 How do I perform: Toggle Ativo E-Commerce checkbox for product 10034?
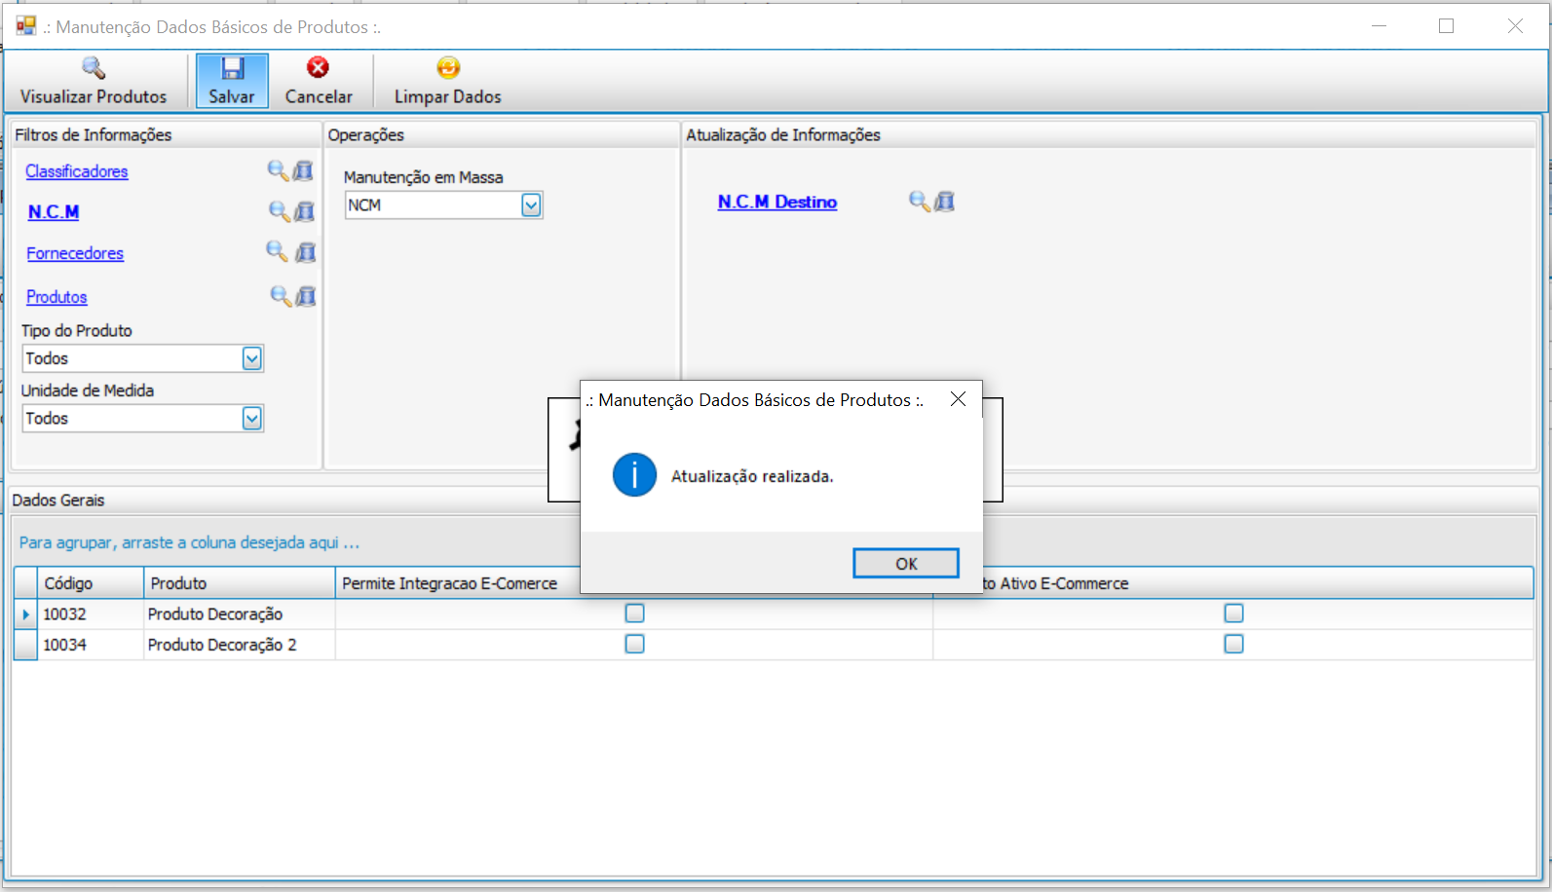(x=1233, y=644)
